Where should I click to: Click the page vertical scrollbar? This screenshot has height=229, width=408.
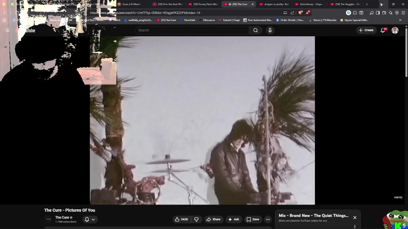click(x=406, y=52)
